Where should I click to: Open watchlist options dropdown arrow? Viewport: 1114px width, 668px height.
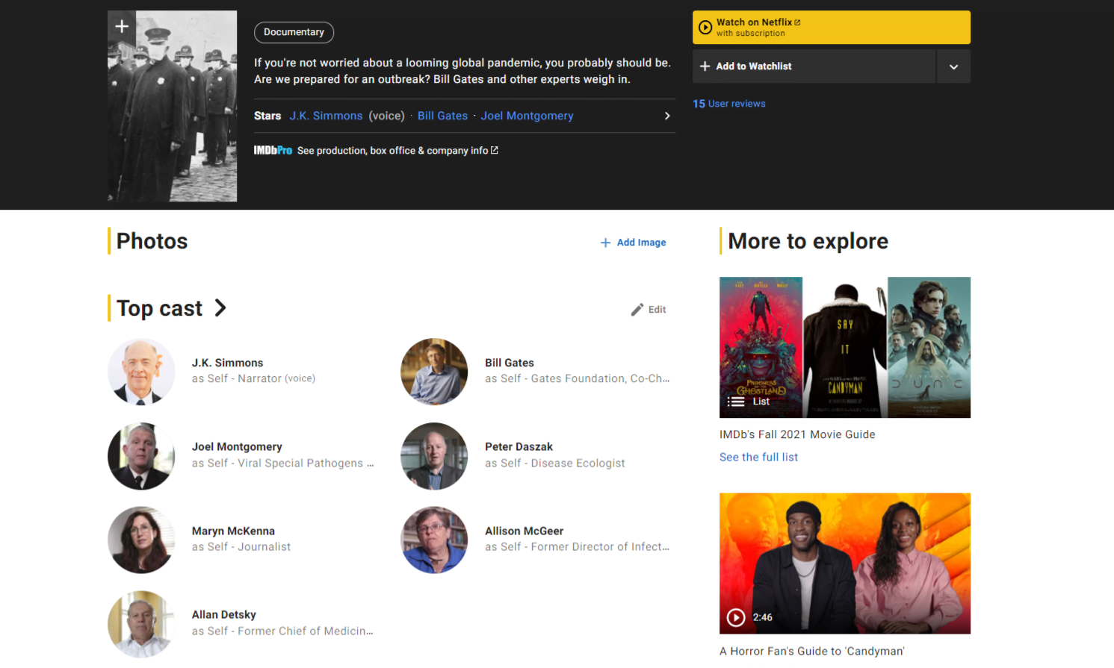[953, 66]
